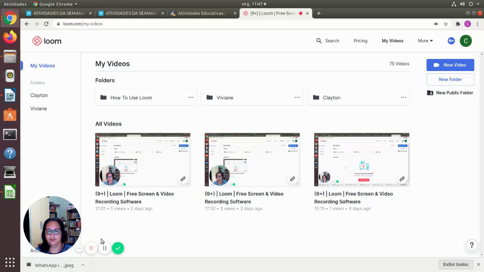Open Ubuntu Software from the dock

coord(10,114)
